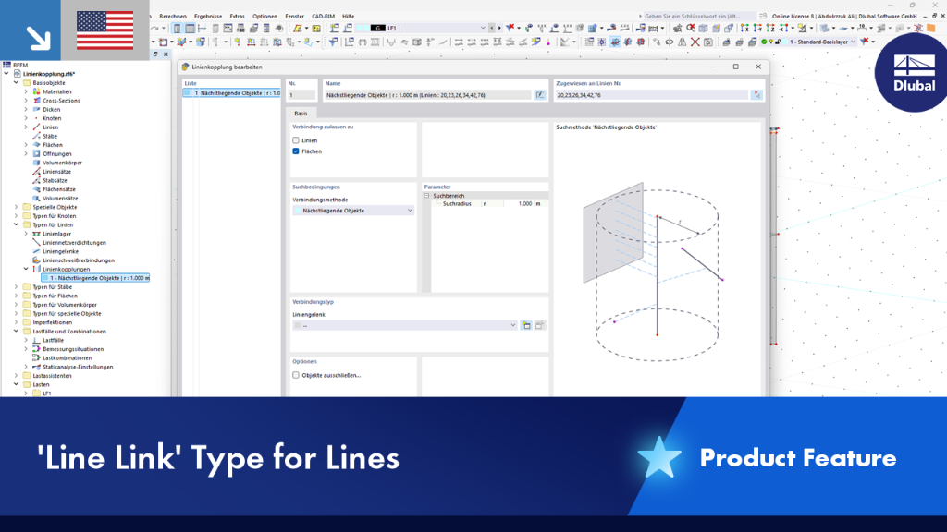Create new Liniengelenk icon in dialog
947x532 pixels.
(x=526, y=325)
